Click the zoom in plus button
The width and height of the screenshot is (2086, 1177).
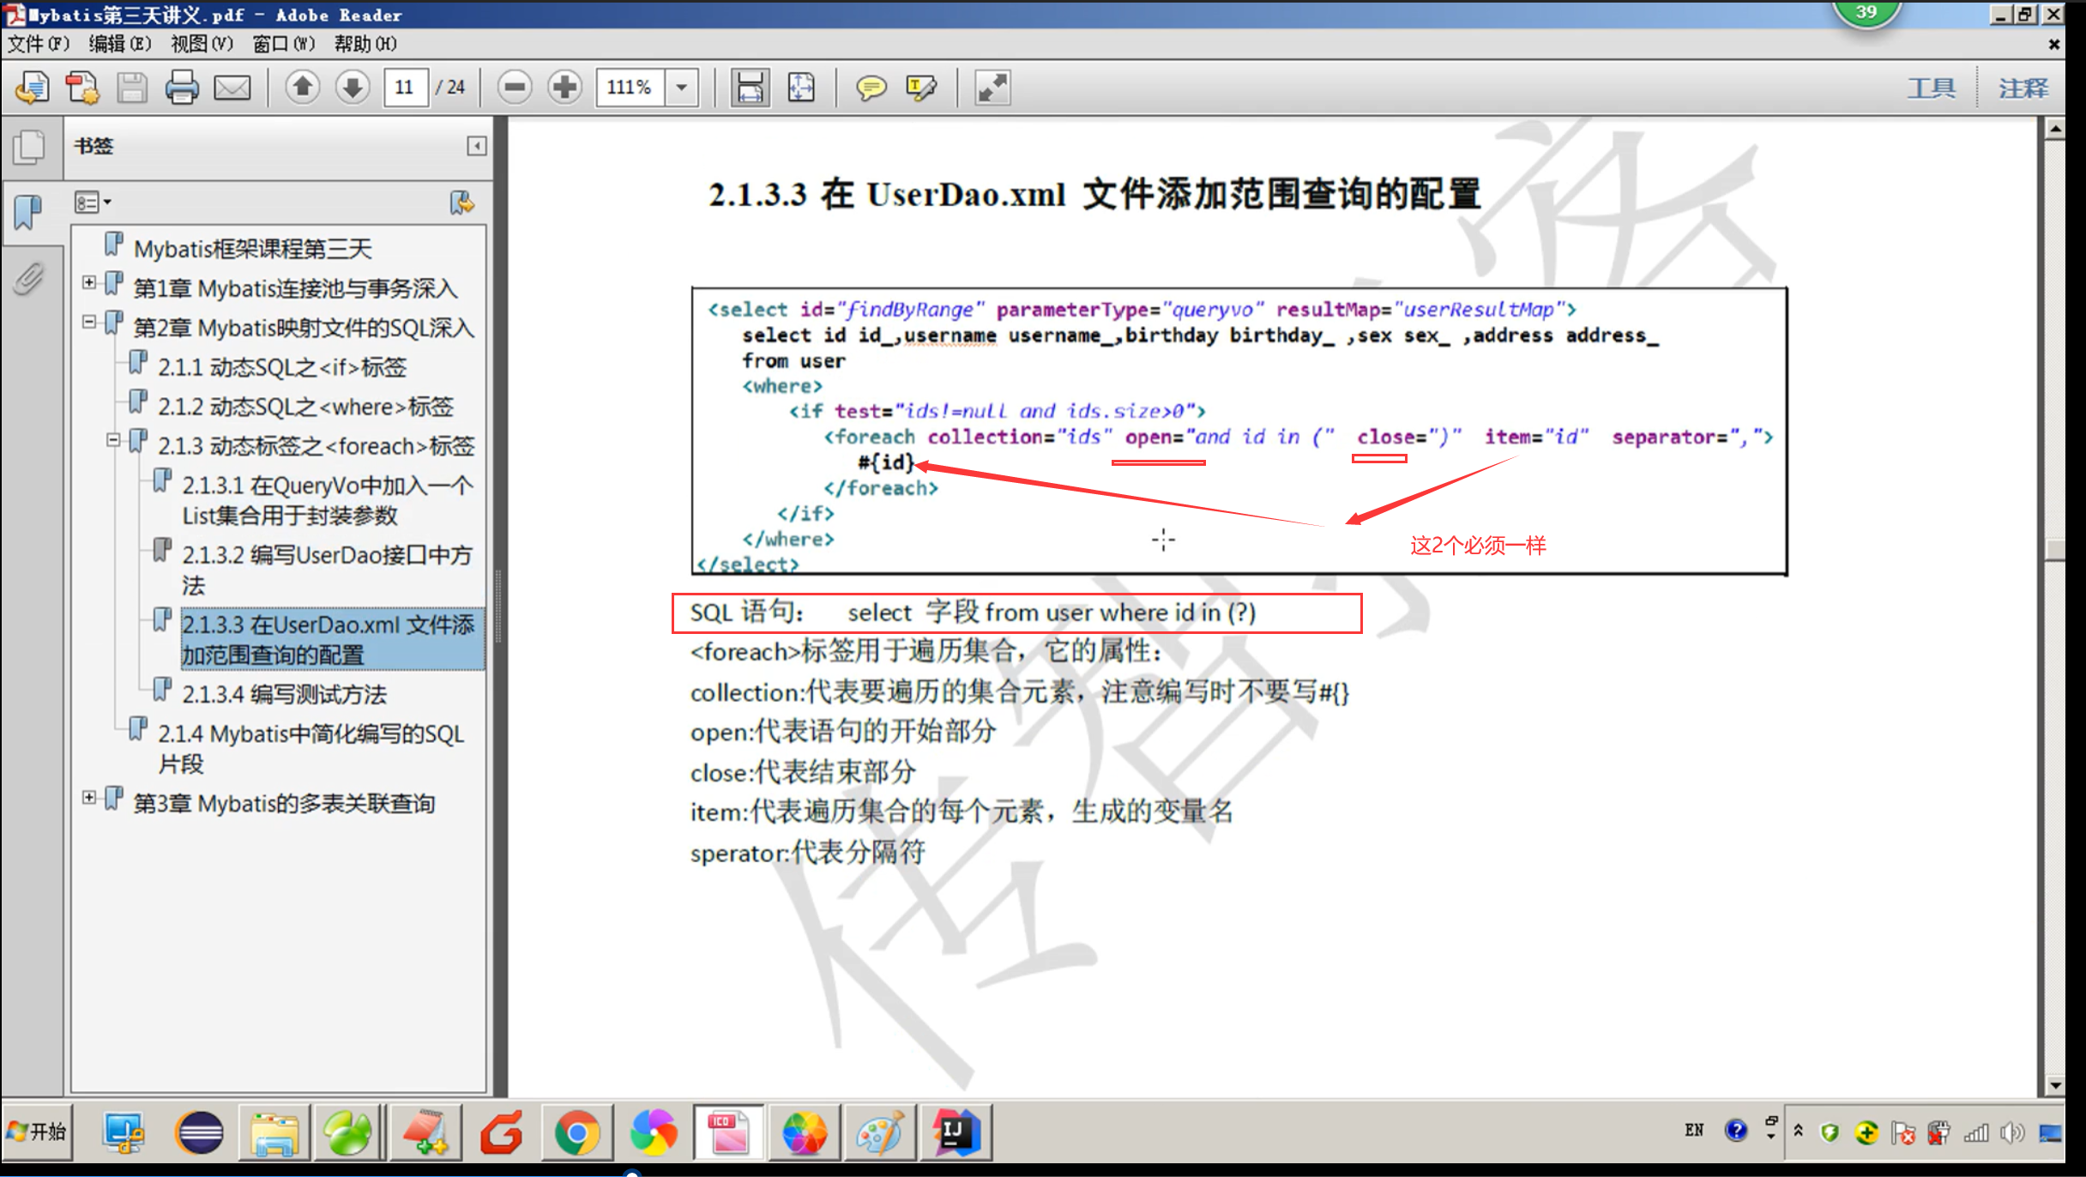pyautogui.click(x=564, y=88)
